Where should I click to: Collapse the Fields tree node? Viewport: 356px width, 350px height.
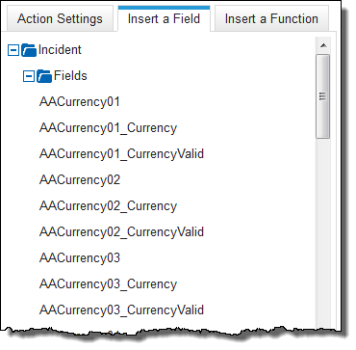tap(29, 76)
